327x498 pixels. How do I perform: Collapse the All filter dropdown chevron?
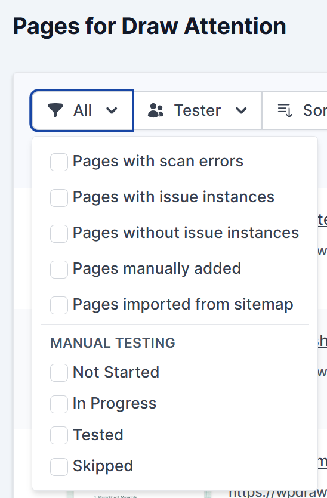[x=112, y=110]
